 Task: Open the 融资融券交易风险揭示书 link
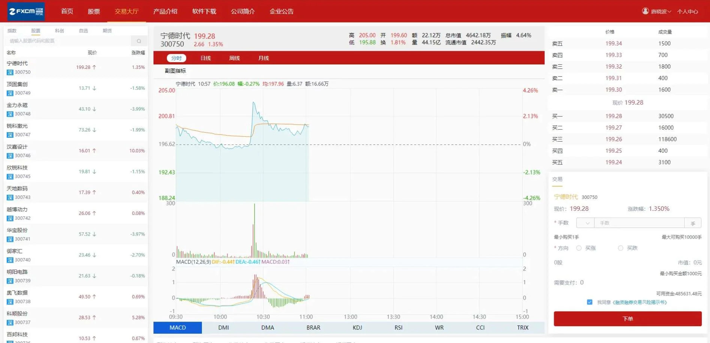tap(641, 302)
